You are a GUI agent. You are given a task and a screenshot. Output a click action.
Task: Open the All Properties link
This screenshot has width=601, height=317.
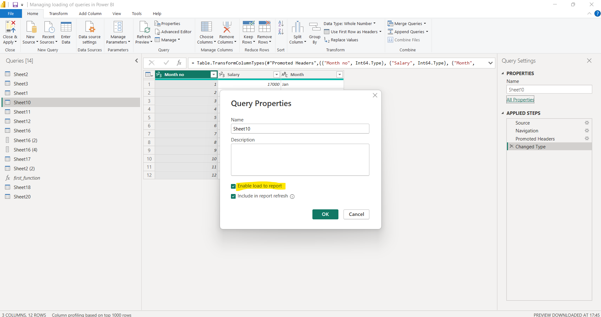click(520, 100)
